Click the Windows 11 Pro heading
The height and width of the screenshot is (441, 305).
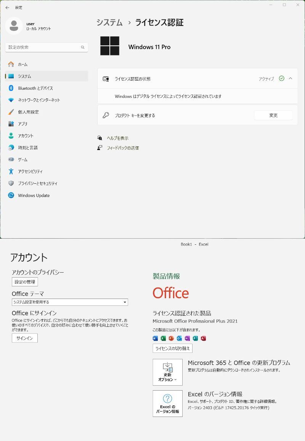click(x=149, y=47)
